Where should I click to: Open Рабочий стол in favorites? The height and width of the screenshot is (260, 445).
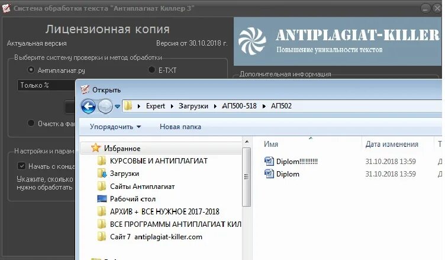tap(133, 199)
